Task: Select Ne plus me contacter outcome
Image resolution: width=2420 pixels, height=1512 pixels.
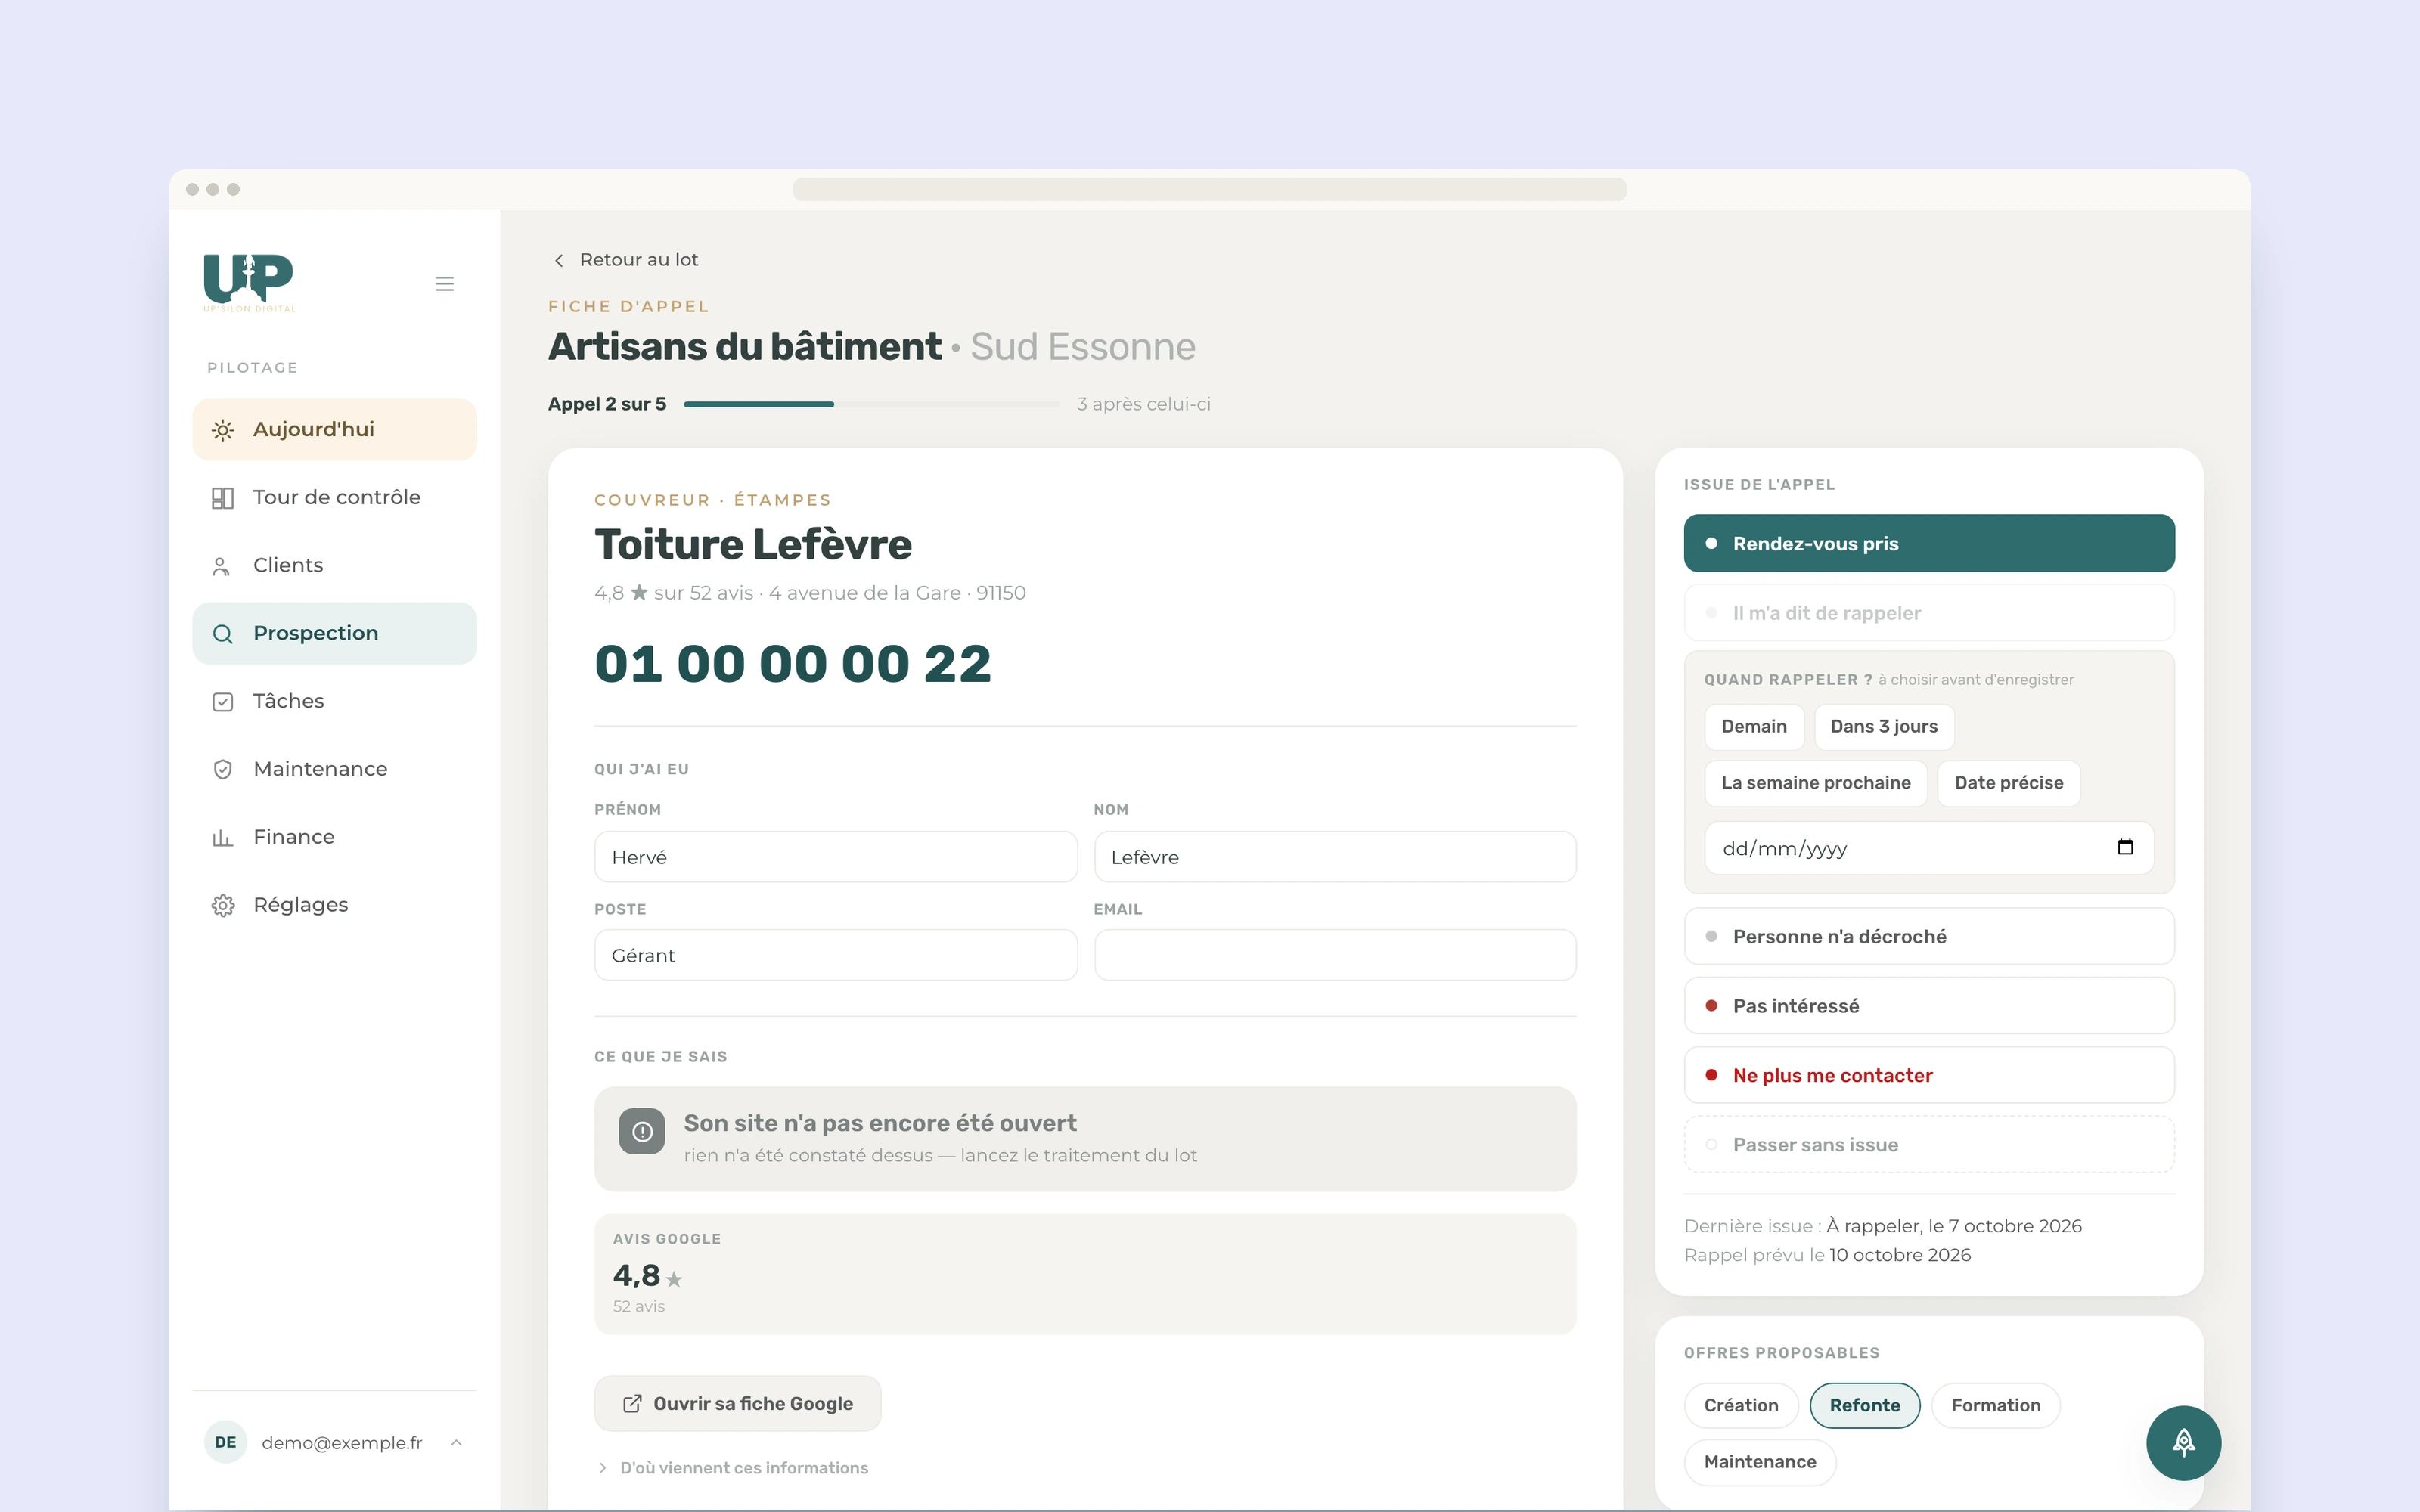Action: (x=1929, y=1075)
